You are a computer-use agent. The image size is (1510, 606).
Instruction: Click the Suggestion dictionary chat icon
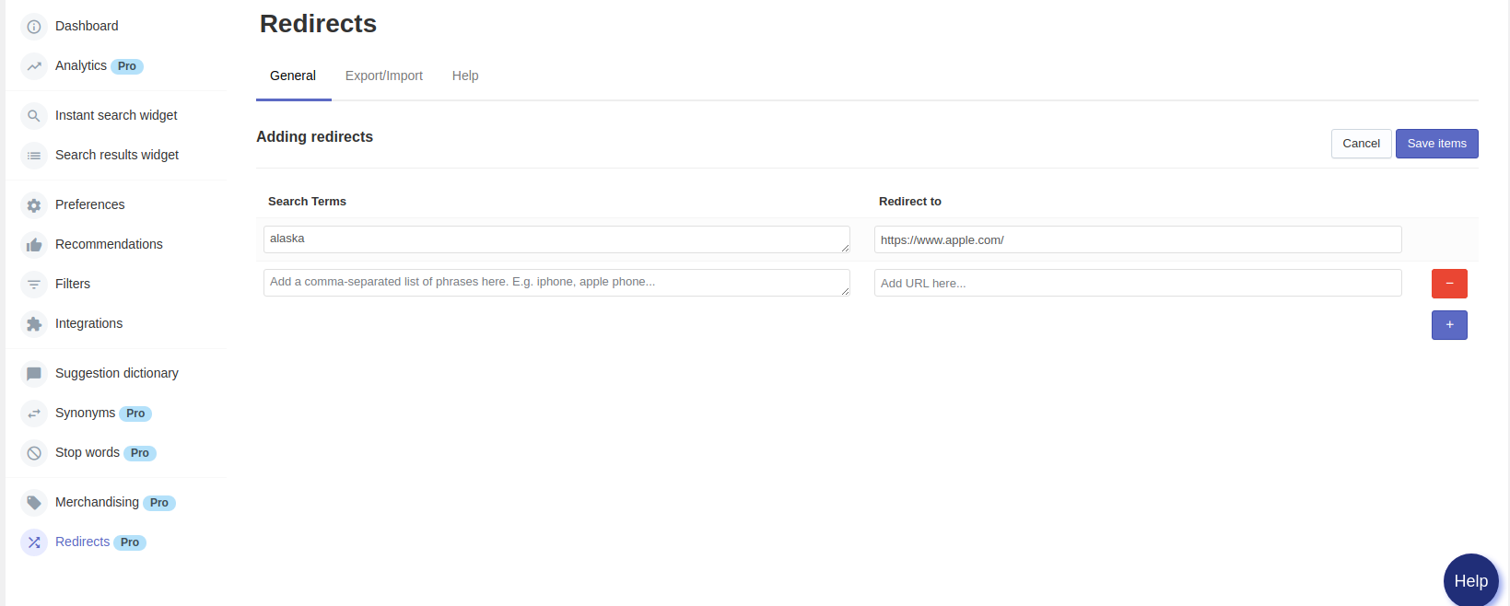tap(34, 374)
